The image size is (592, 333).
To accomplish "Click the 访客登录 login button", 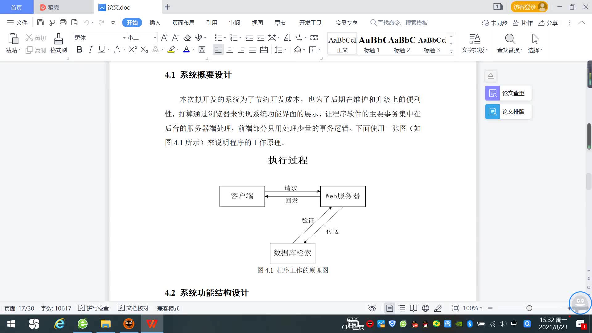I will (x=529, y=7).
